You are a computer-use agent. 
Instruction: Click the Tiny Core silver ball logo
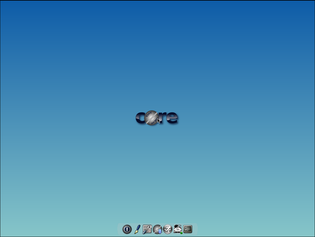click(x=151, y=118)
